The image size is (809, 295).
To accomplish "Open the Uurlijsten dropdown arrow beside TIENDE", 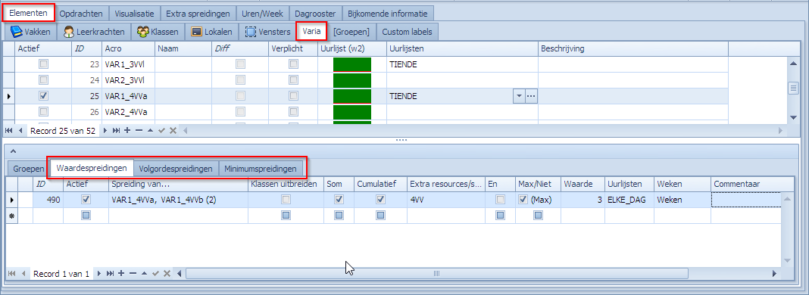I will coord(519,96).
